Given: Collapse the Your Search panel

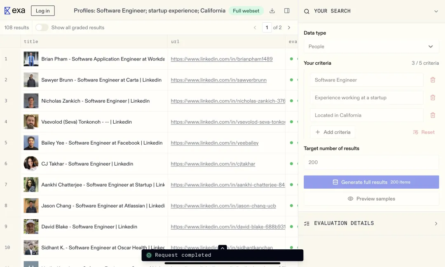Looking at the screenshot, I should pos(436,12).
